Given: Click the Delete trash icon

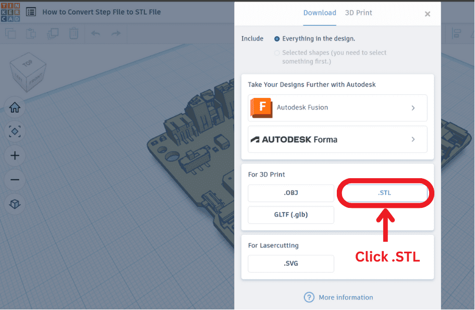Looking at the screenshot, I should coord(74,33).
